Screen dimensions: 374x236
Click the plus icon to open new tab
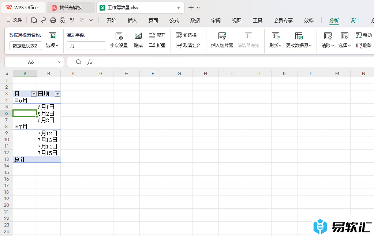click(x=191, y=8)
